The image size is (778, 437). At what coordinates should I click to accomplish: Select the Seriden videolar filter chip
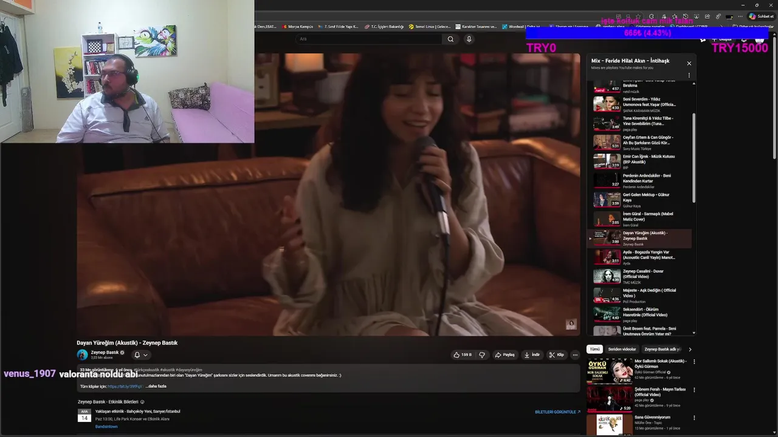pyautogui.click(x=622, y=349)
